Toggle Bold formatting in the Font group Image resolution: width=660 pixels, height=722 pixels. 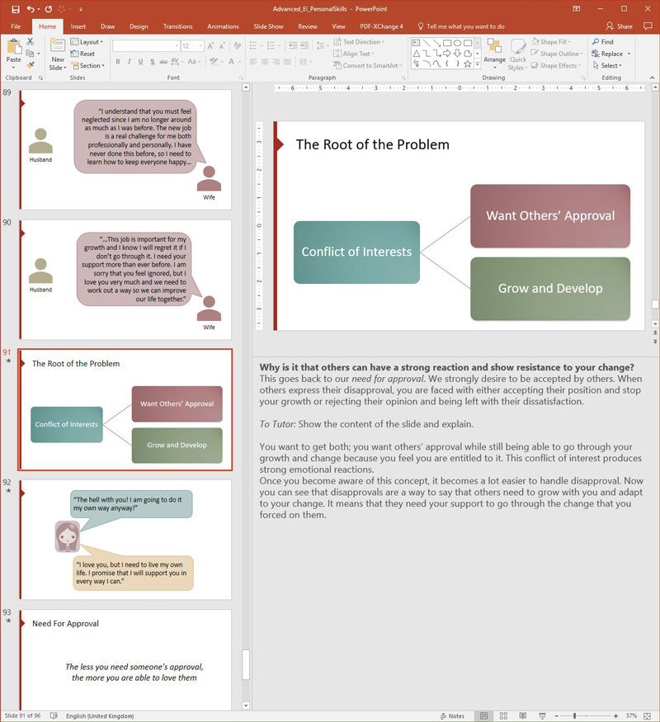click(x=118, y=62)
